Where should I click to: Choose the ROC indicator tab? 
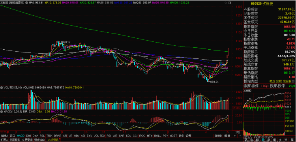[142, 136]
